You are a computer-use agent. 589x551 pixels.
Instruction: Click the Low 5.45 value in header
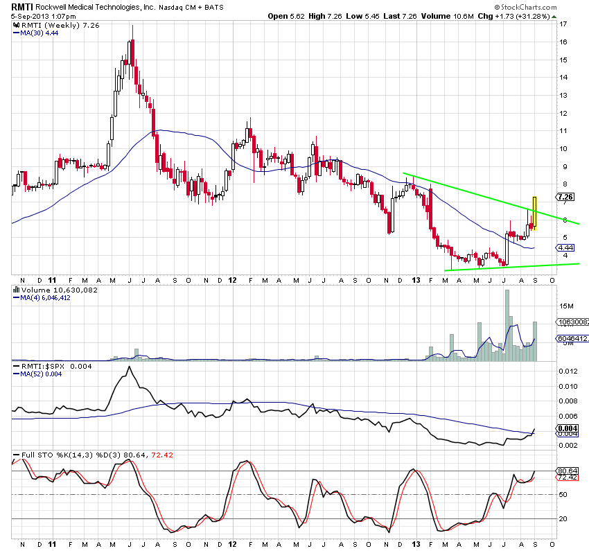(363, 16)
